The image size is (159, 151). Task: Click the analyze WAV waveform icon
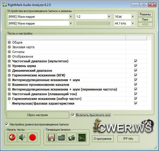(61, 138)
